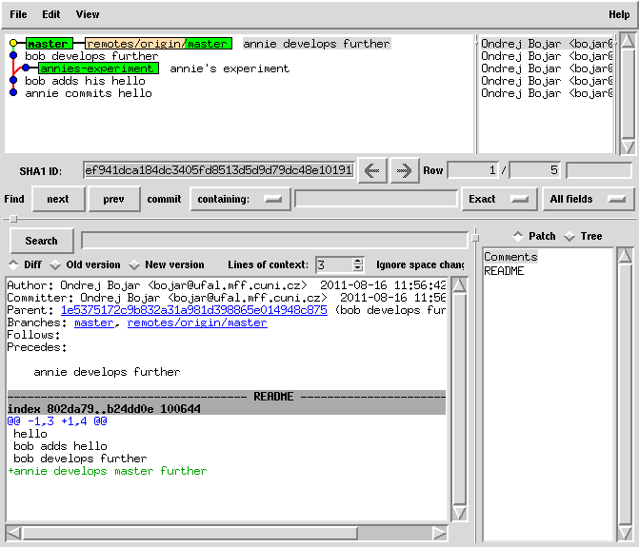Click the forward arrow navigation button

(404, 170)
